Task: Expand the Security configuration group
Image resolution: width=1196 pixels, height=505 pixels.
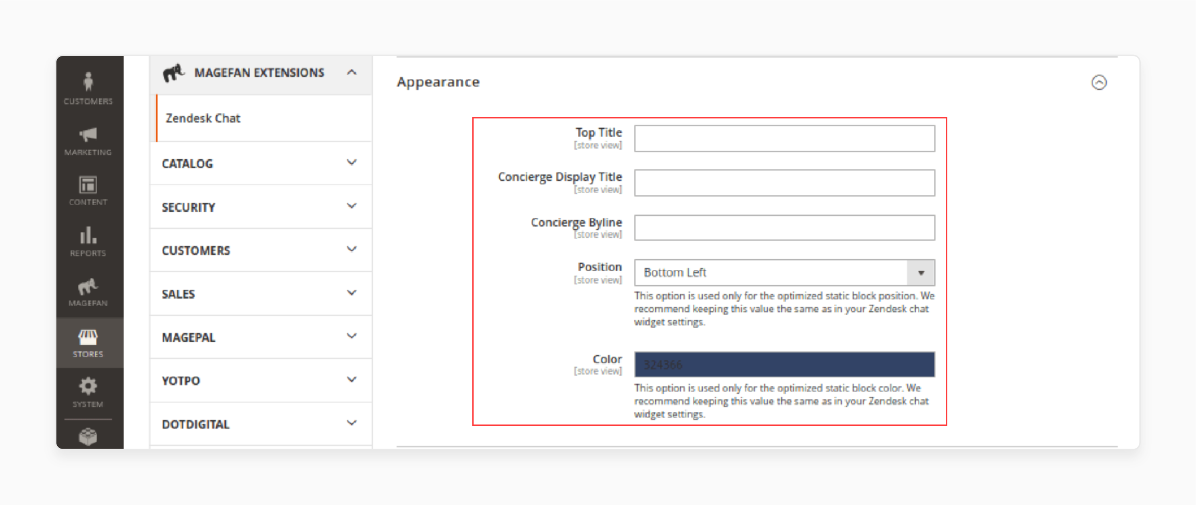Action: (x=261, y=207)
